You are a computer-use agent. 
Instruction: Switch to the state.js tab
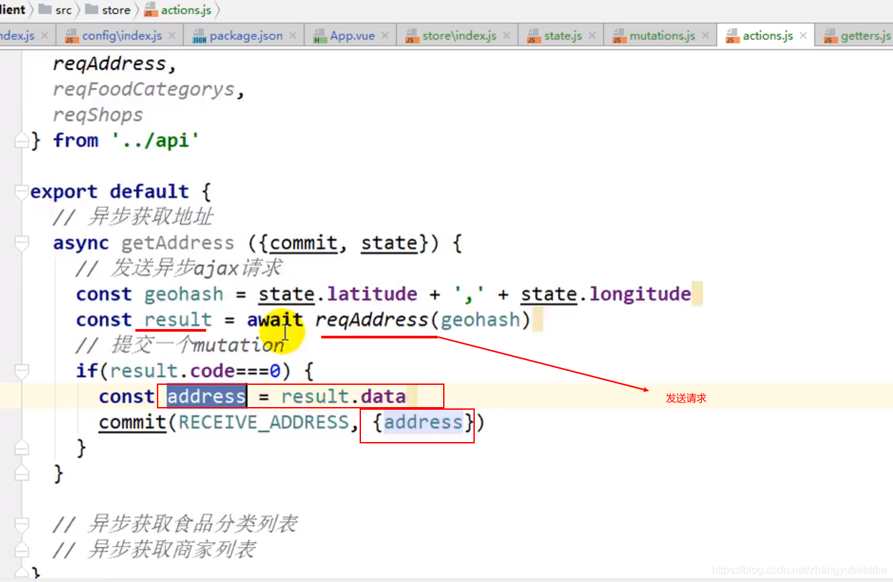click(560, 36)
